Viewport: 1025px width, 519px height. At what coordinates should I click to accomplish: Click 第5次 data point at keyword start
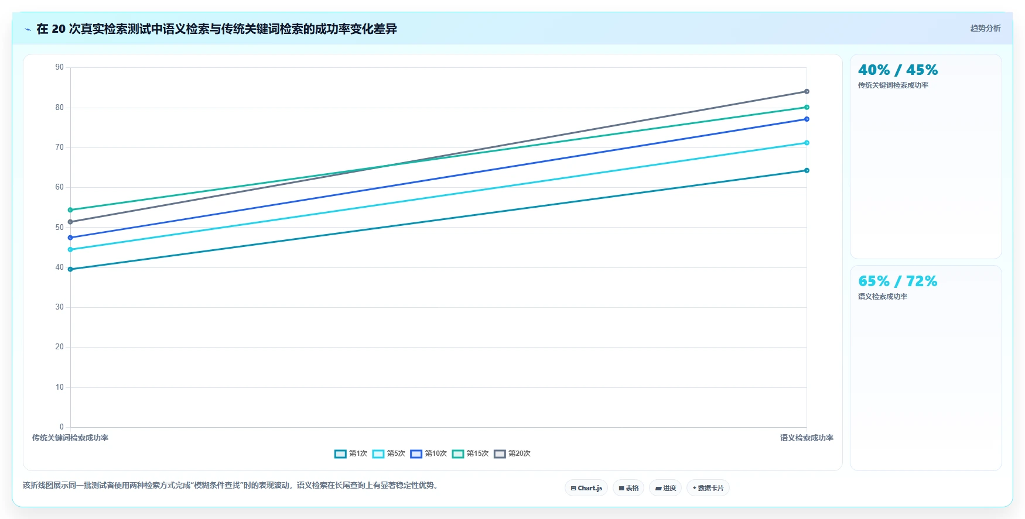pos(70,250)
